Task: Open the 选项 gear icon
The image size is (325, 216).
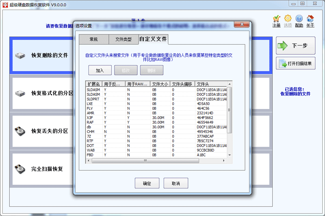Action: tap(288, 19)
